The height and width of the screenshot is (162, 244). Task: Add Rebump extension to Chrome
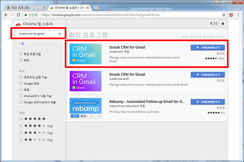[208, 102]
